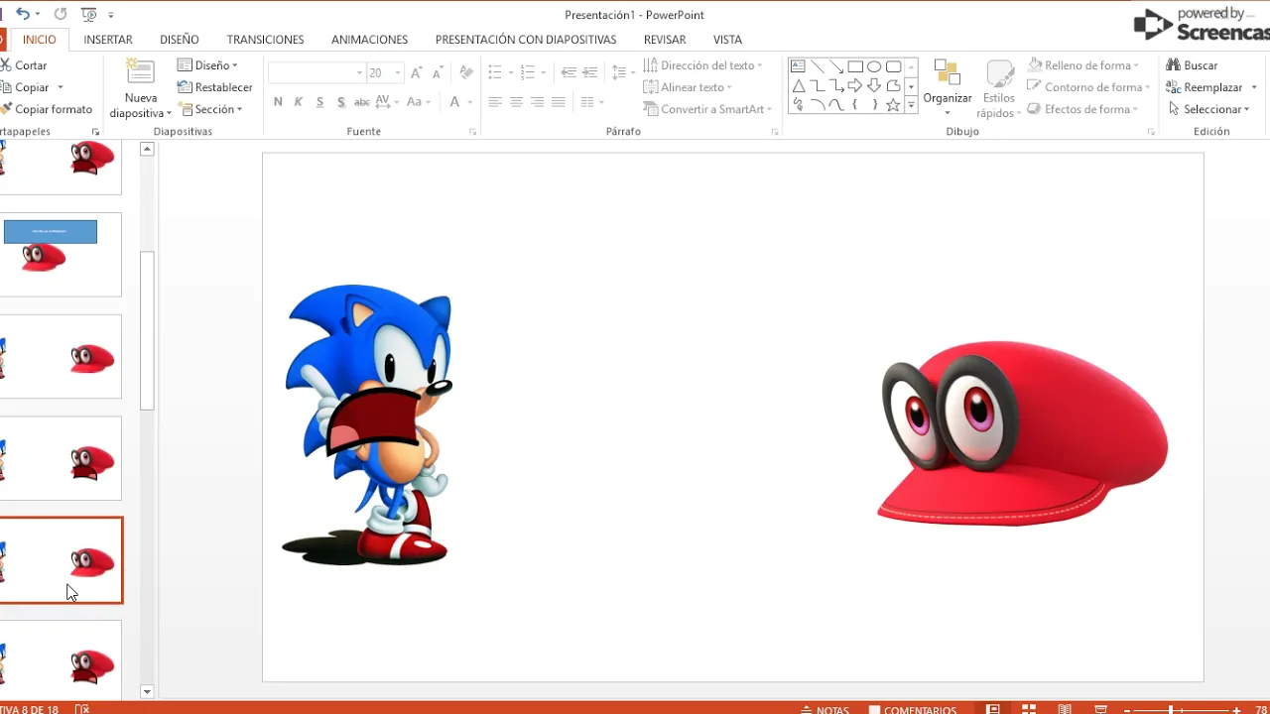
Task: Select the arrow line shape
Action: click(836, 66)
